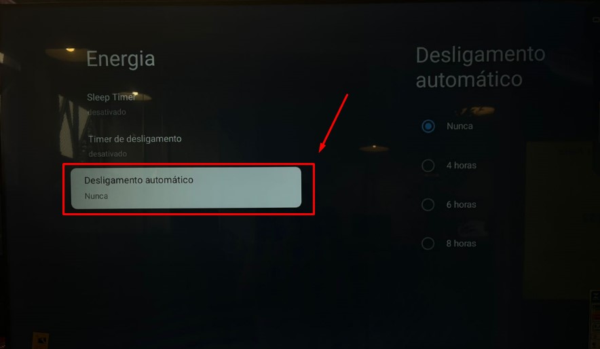
Task: Click the Nunca option label
Action: pos(460,126)
